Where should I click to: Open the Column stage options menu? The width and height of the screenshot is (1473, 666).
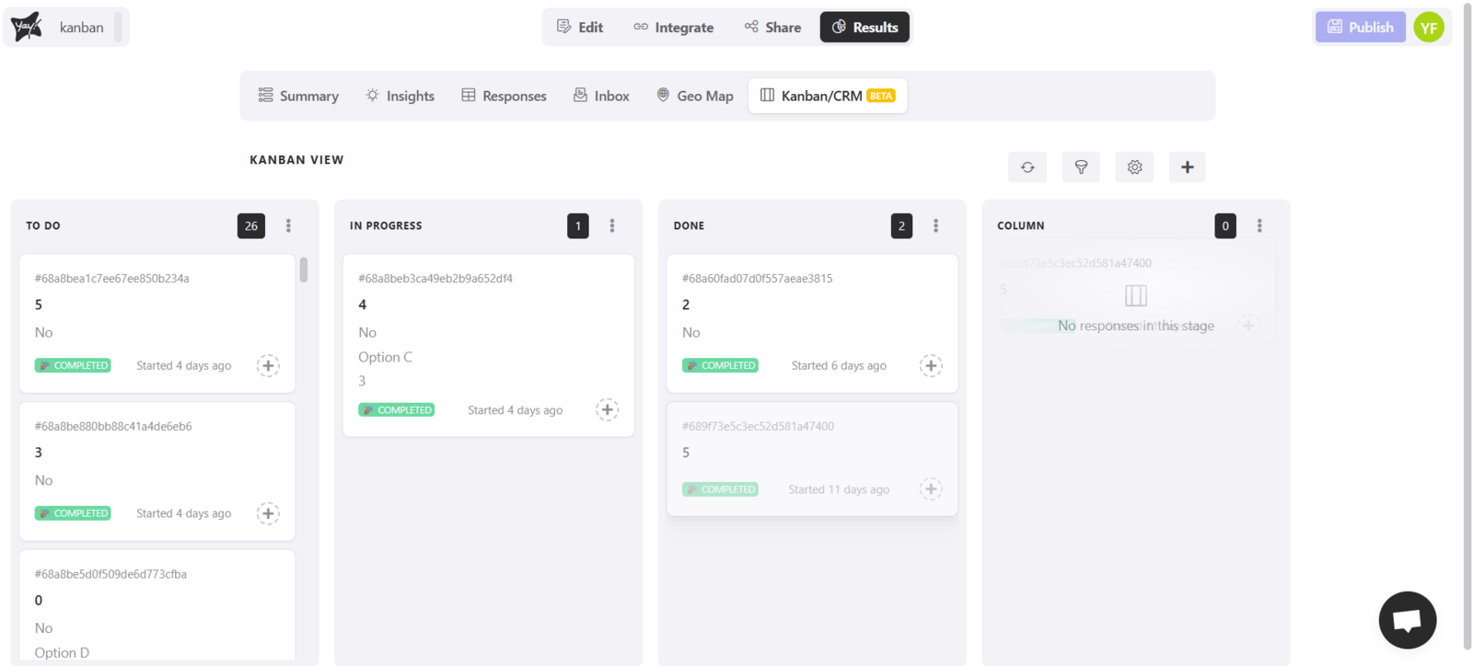coord(1259,226)
